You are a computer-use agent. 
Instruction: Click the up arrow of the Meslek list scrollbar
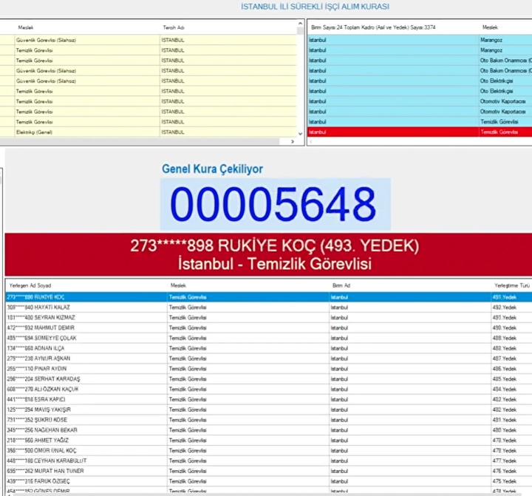(x=300, y=24)
